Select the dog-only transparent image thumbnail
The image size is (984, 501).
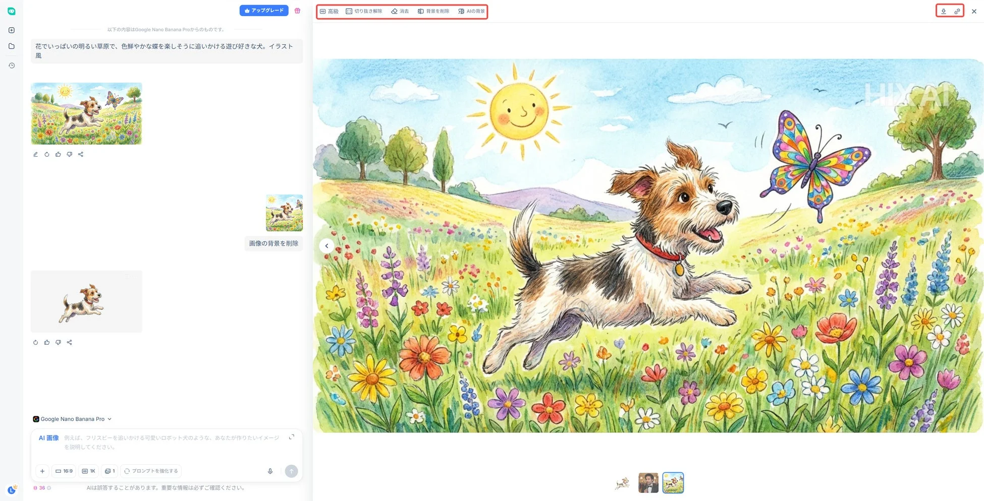[622, 483]
